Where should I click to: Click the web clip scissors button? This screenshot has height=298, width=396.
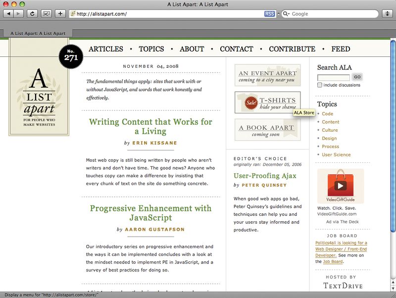coord(47,14)
